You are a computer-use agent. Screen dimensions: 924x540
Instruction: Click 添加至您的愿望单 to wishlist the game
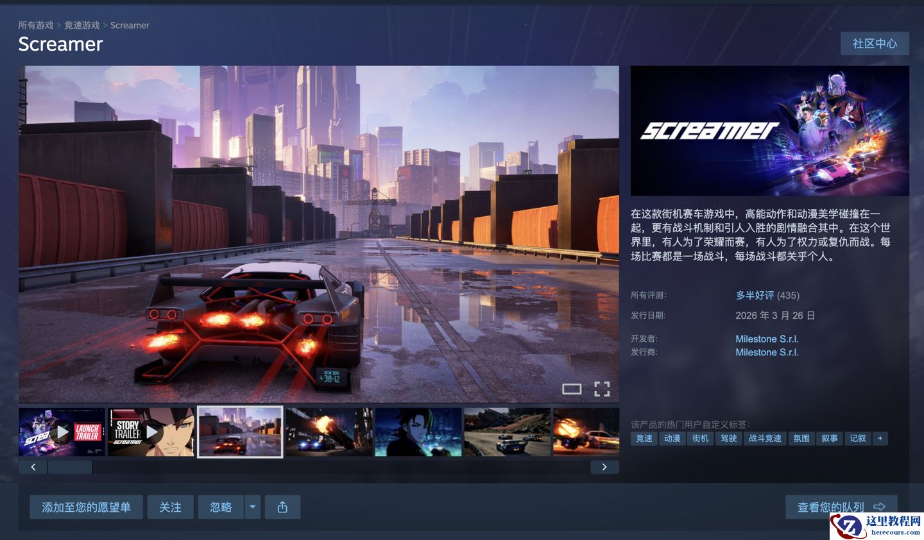(x=86, y=507)
